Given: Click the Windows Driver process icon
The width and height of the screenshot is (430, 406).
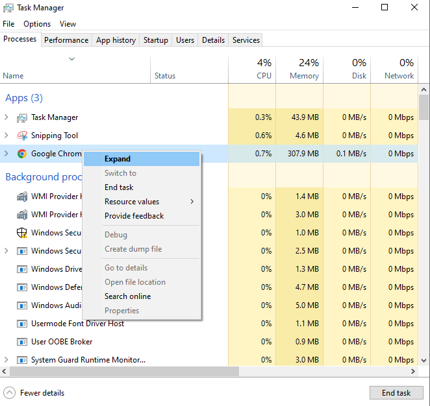Looking at the screenshot, I should point(22,269).
